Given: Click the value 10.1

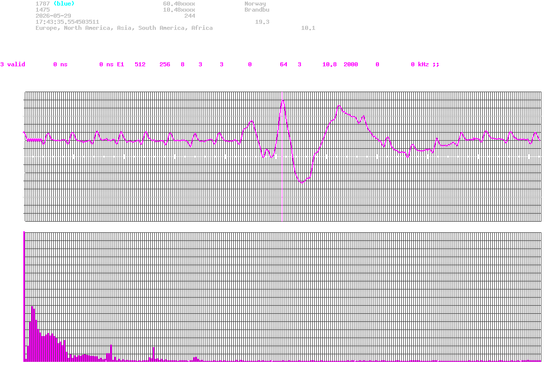Looking at the screenshot, I should (x=308, y=28).
